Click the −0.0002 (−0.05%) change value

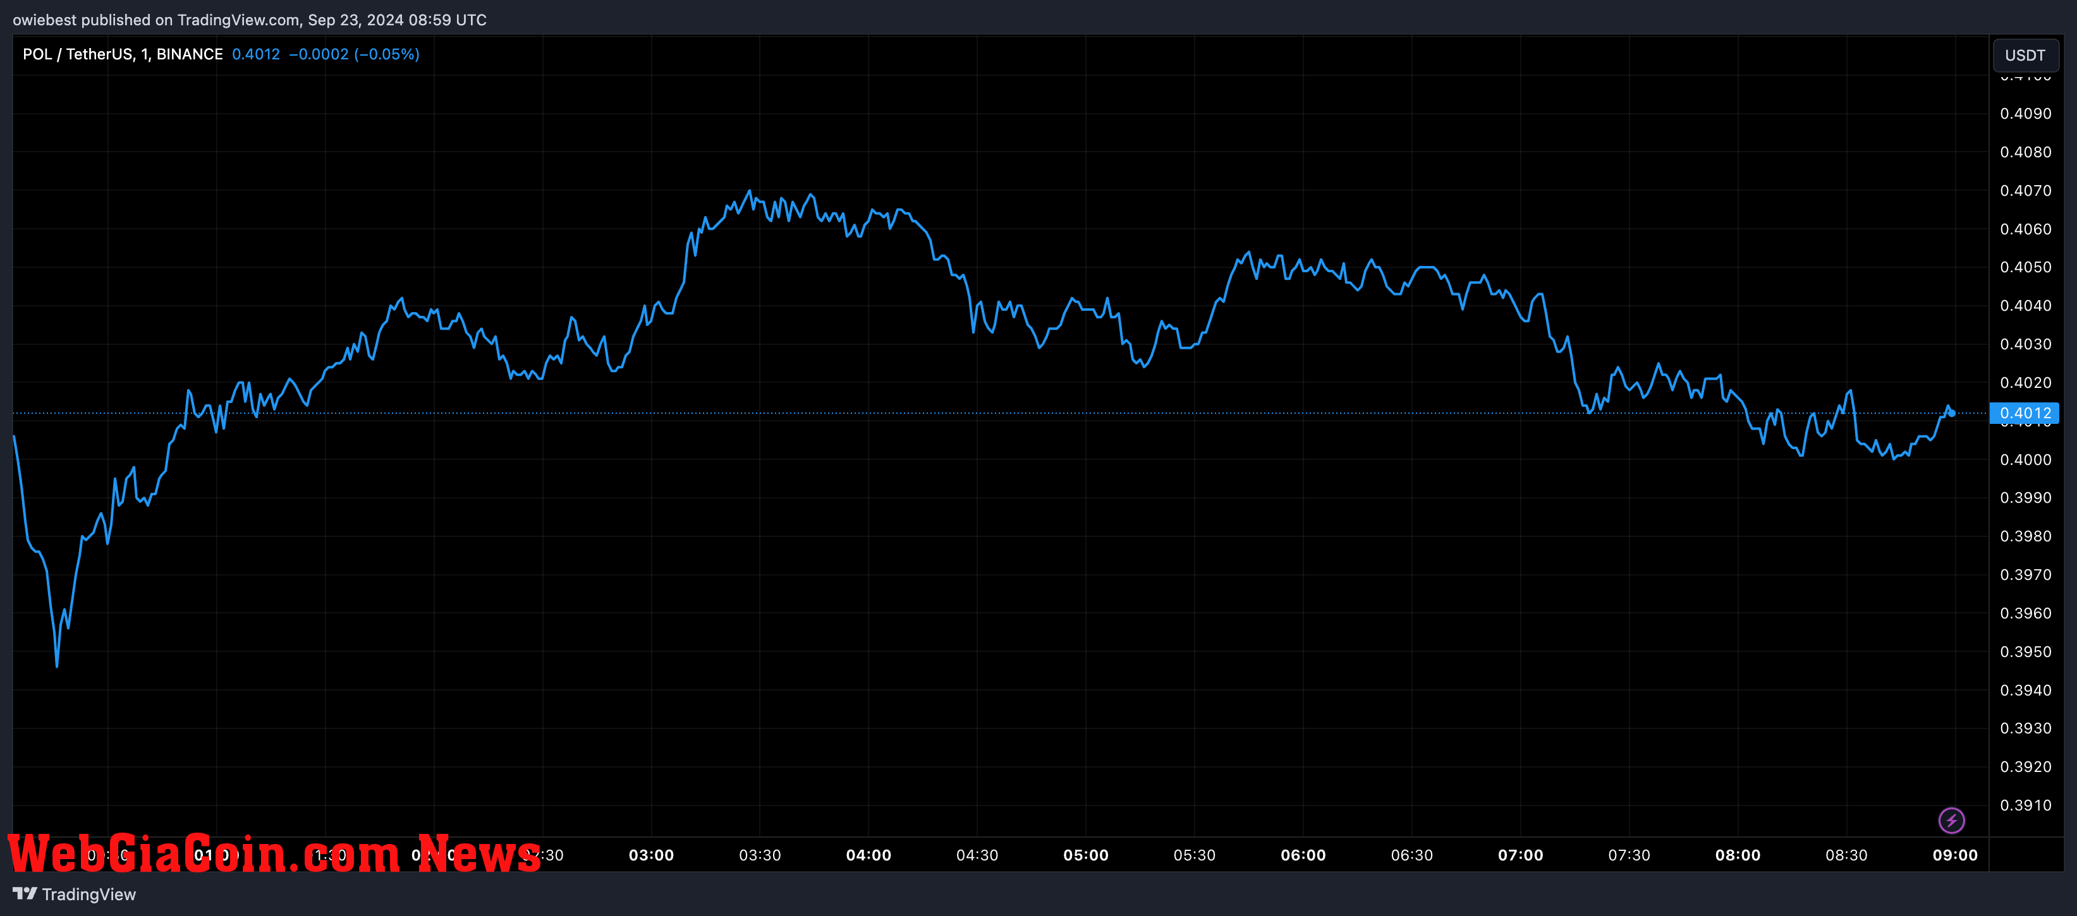coord(354,54)
